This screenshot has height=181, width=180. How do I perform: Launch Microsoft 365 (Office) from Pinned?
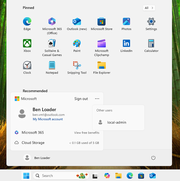point(52,26)
